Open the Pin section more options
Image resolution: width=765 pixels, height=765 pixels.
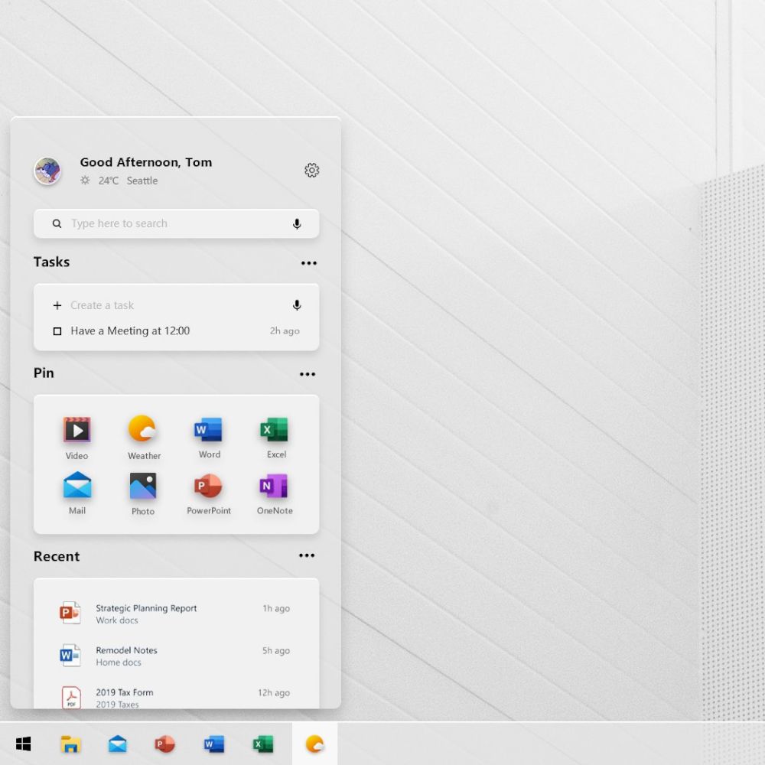pyautogui.click(x=308, y=374)
